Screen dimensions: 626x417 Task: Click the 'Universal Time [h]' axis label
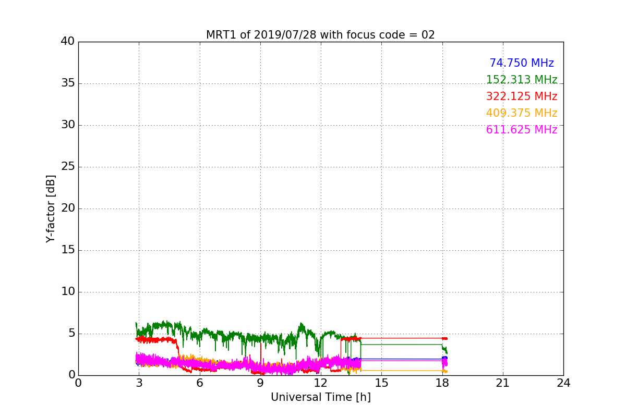[x=321, y=397]
